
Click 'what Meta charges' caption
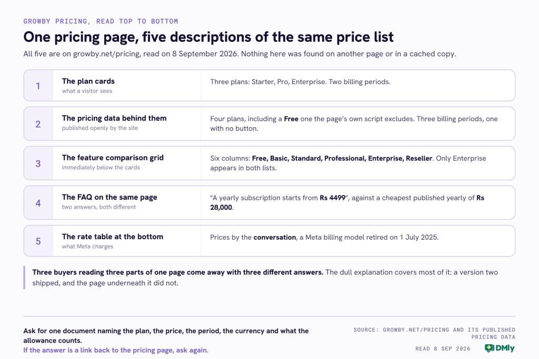point(87,247)
